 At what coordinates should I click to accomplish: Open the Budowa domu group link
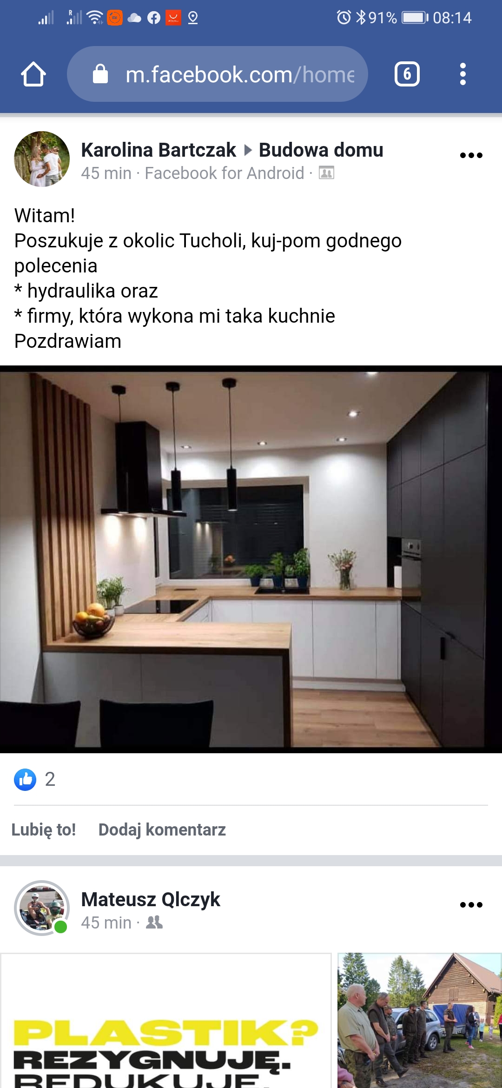pos(321,150)
